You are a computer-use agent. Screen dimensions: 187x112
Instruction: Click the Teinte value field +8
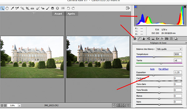point(178,60)
